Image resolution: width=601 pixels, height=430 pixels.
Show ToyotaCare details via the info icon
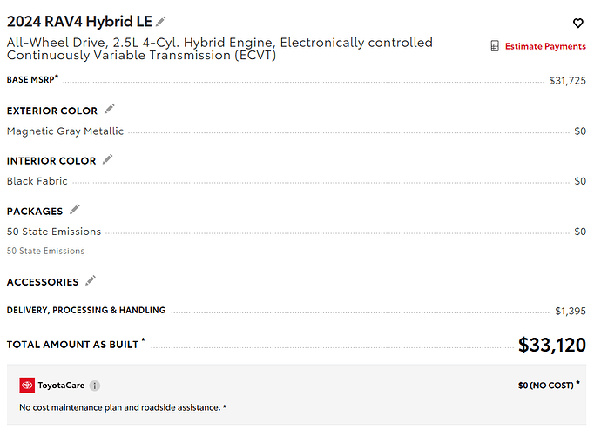click(x=95, y=385)
